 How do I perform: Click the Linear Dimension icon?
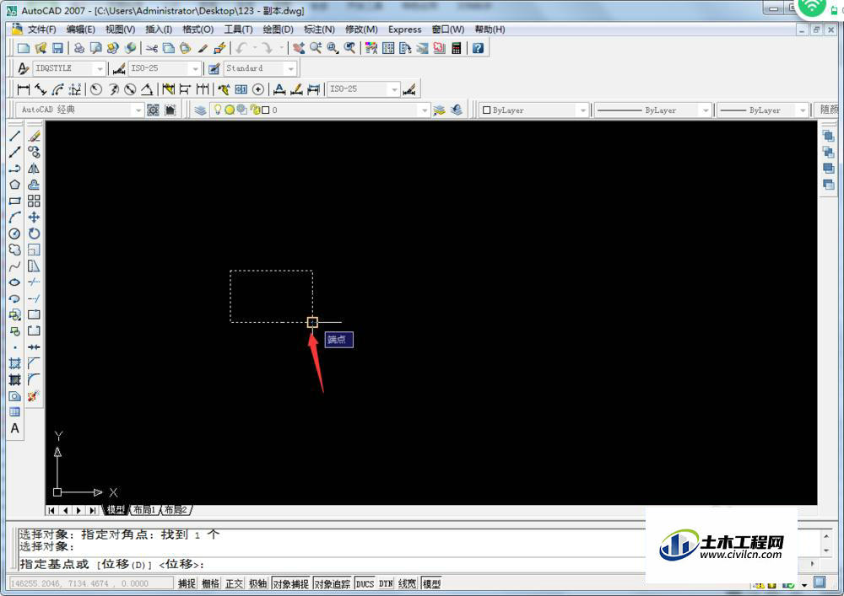[x=23, y=89]
